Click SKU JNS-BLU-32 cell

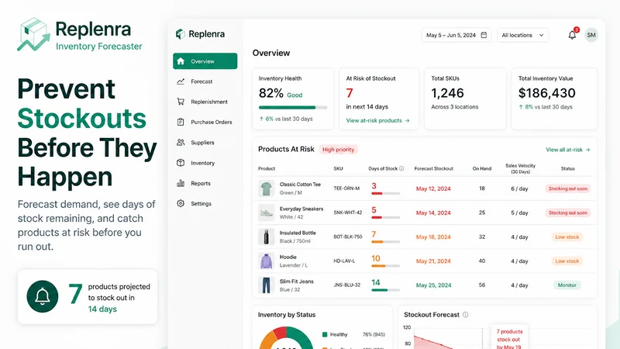point(346,285)
